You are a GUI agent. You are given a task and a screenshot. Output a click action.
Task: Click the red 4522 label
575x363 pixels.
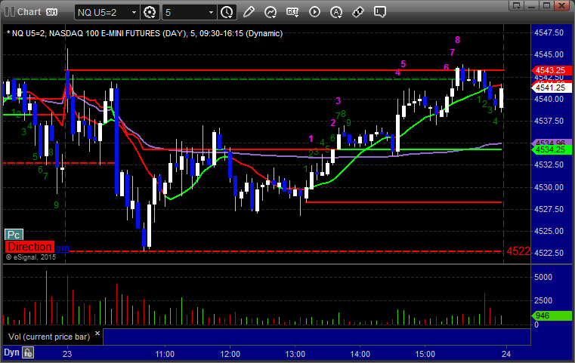point(518,251)
